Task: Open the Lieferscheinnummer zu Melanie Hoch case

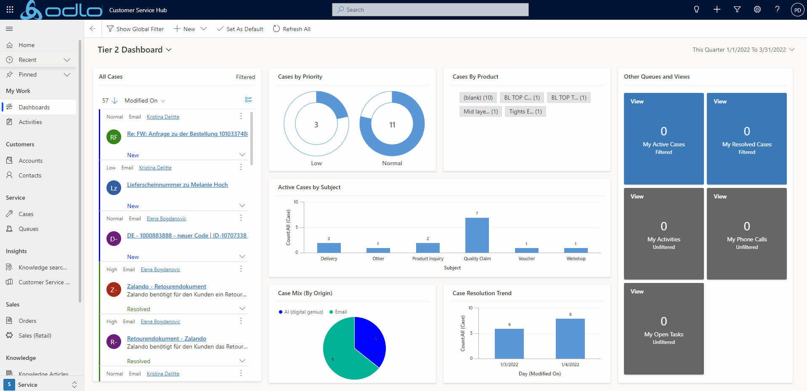Action: [x=177, y=185]
